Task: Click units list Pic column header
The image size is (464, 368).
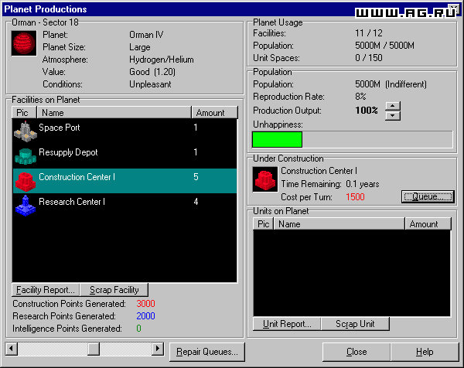Action: click(263, 224)
